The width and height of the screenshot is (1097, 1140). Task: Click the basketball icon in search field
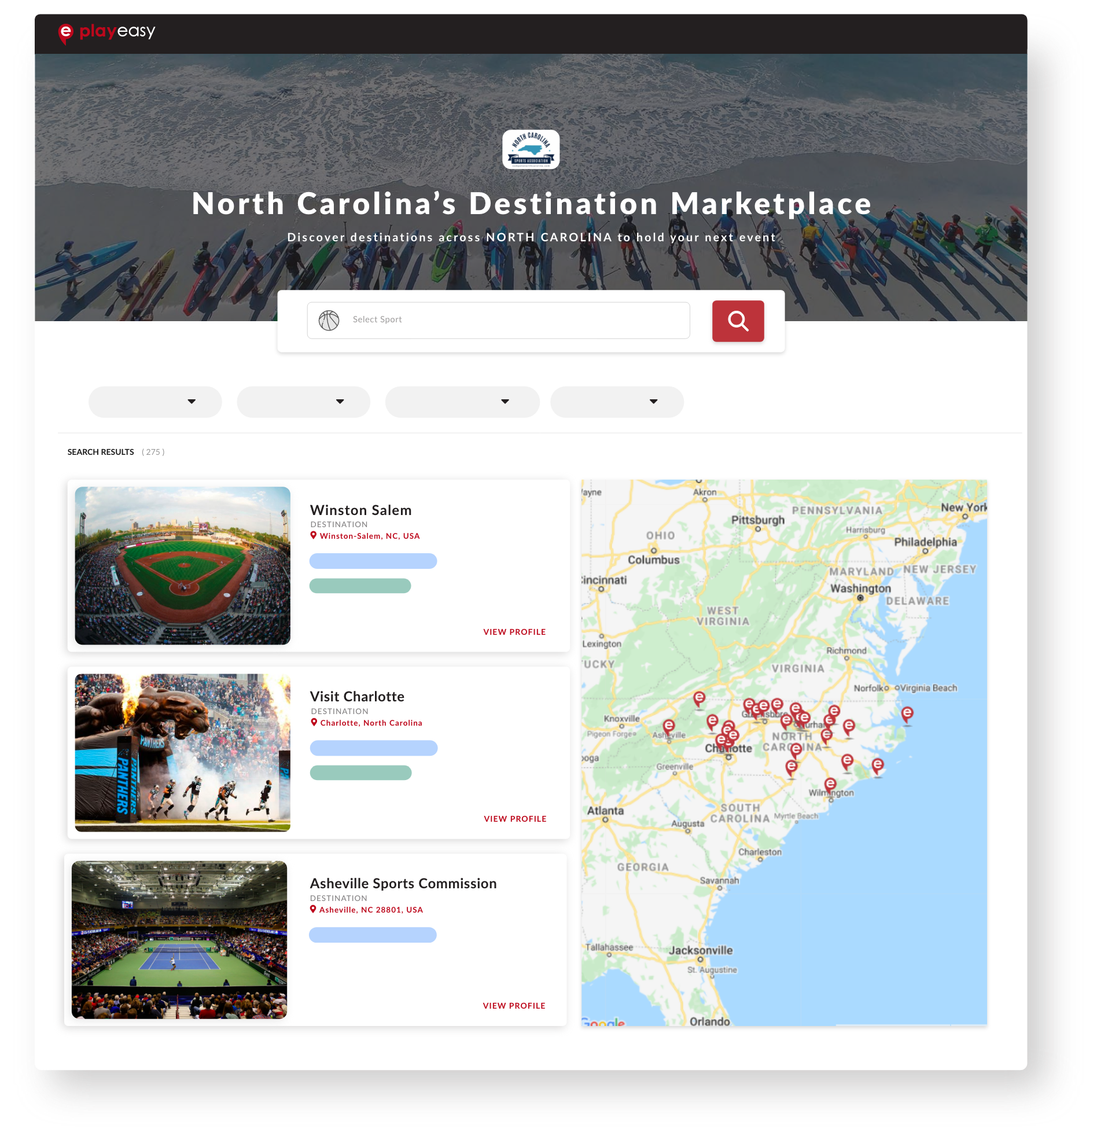click(x=329, y=321)
